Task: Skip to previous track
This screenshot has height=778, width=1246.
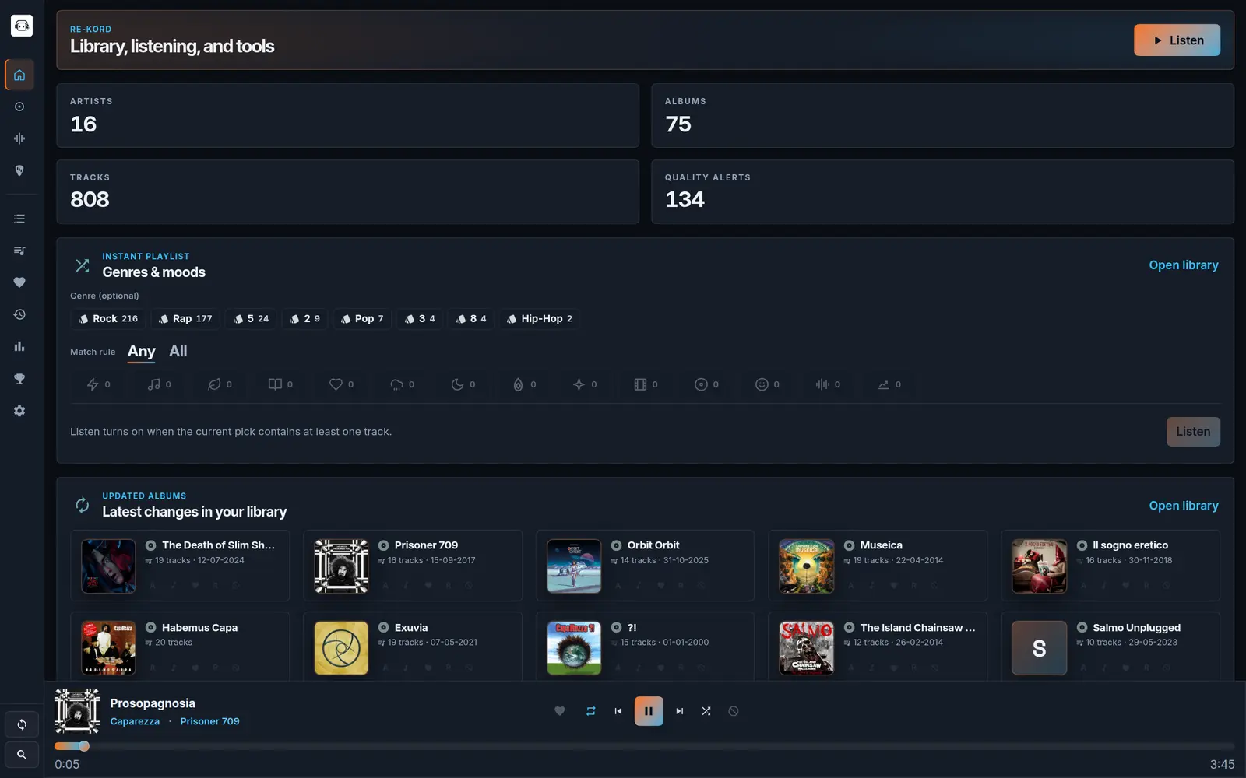Action: coord(618,711)
